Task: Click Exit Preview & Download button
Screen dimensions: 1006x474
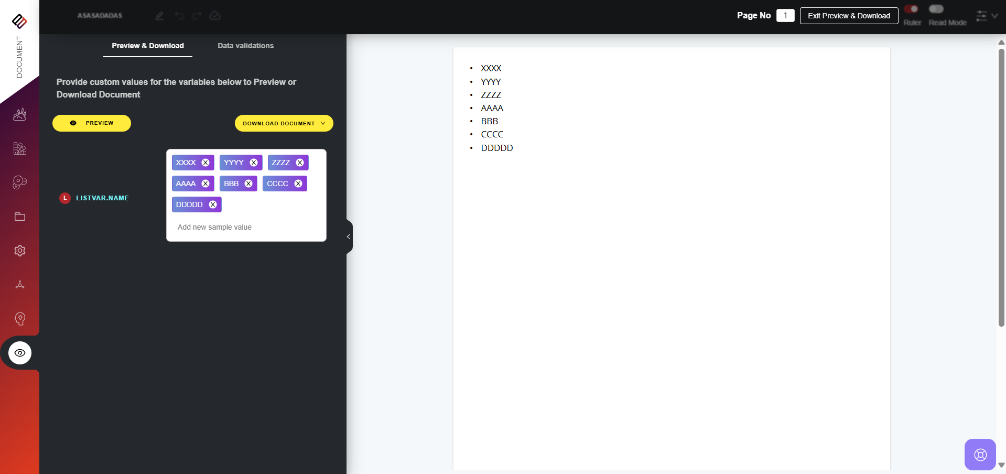Action: 849,16
